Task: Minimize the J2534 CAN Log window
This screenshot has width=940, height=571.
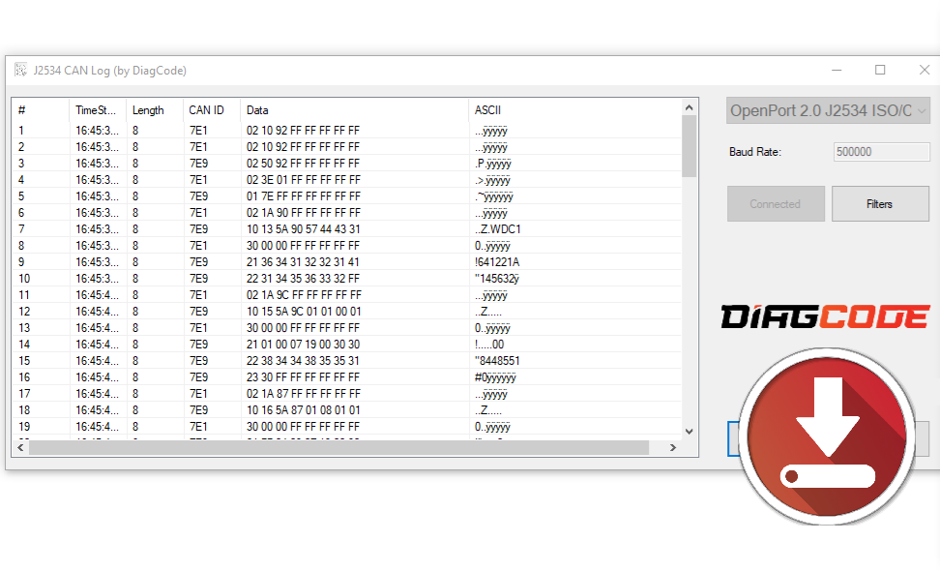Action: click(x=836, y=70)
